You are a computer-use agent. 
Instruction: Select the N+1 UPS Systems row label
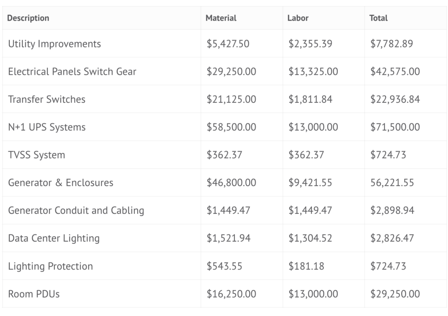(47, 127)
